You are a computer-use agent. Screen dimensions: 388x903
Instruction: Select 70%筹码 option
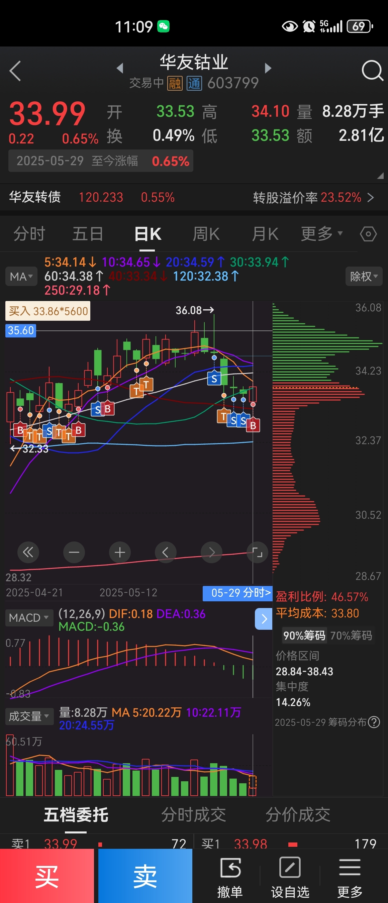coord(351,635)
